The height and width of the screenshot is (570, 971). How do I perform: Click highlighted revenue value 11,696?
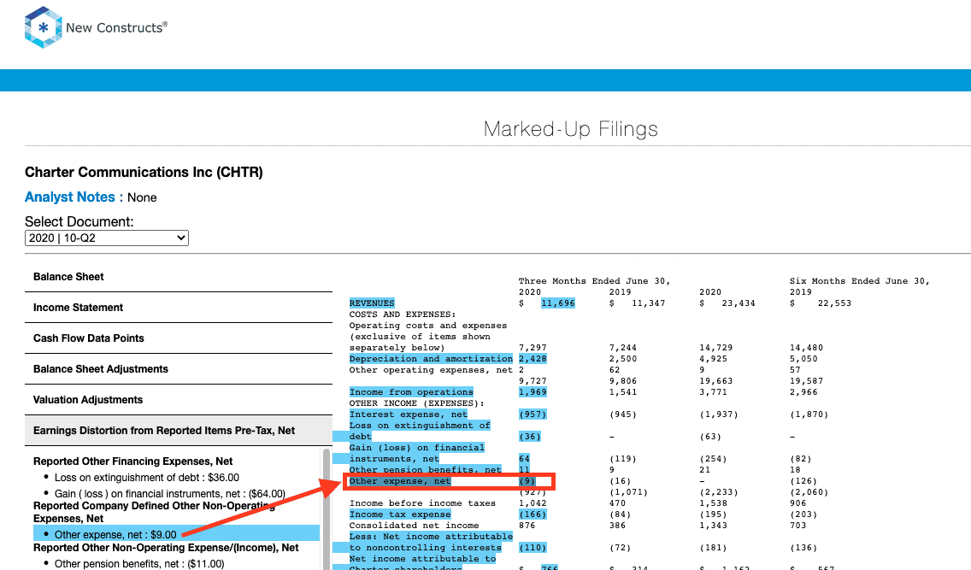[558, 303]
